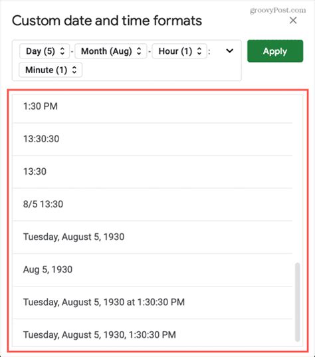The width and height of the screenshot is (315, 357).
Task: Click the Hour chip up-down arrows
Action: [199, 51]
